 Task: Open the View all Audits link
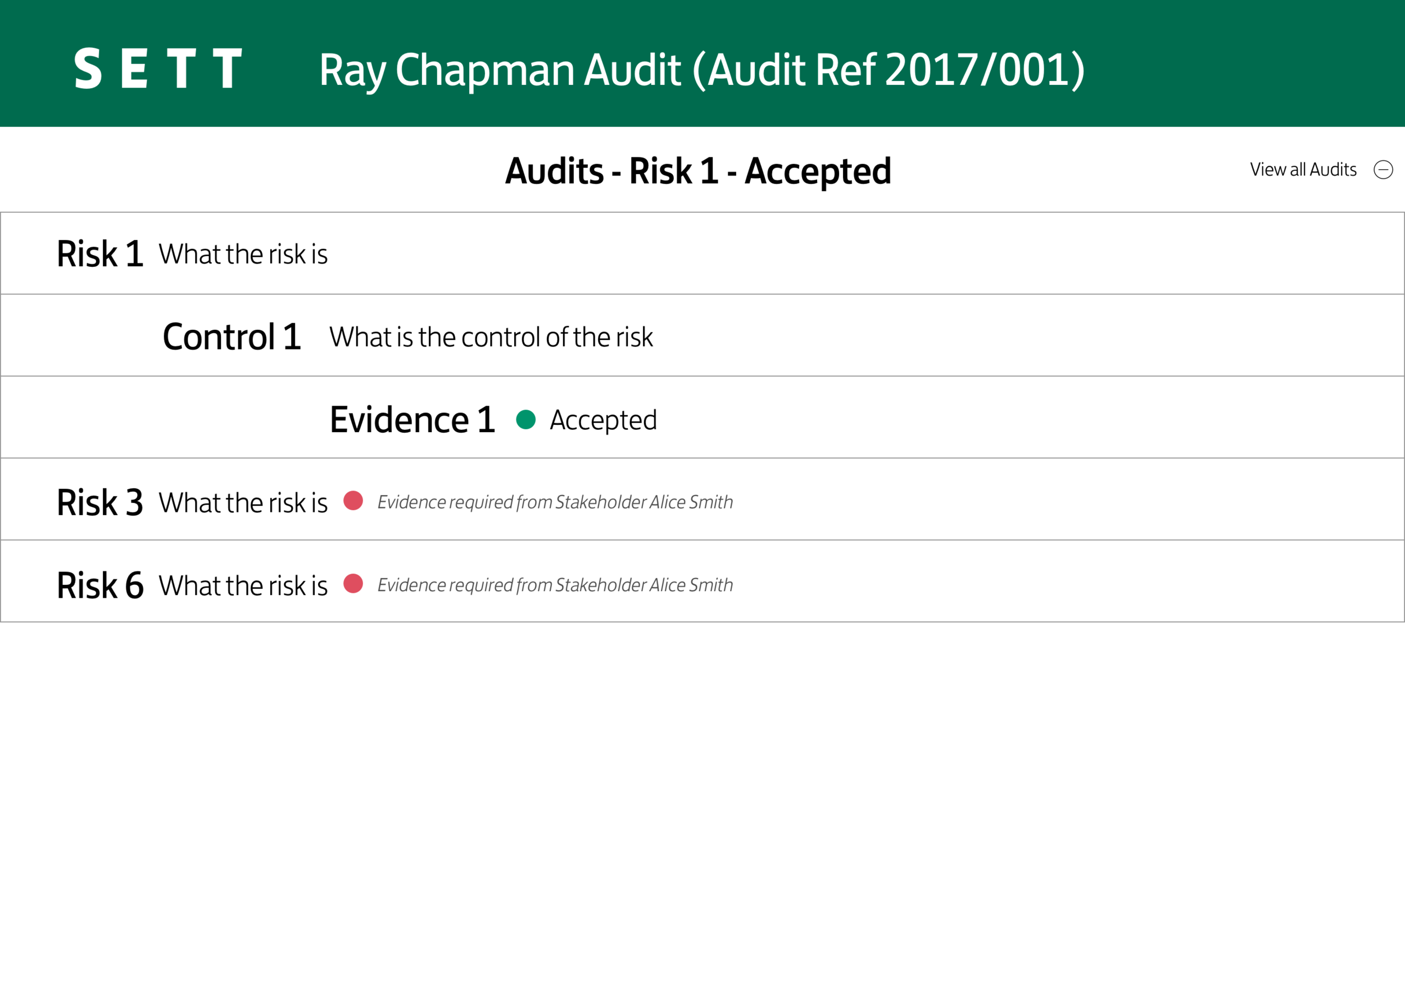tap(1303, 169)
